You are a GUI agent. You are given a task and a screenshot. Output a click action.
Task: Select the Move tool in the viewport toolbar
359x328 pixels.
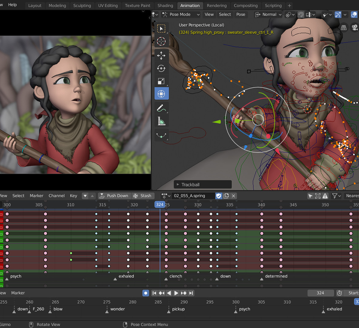(162, 55)
